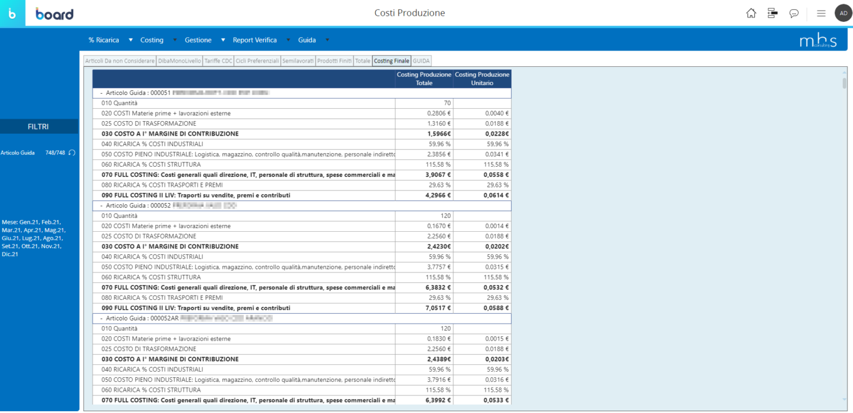This screenshot has height=413, width=853.
Task: Open the Tariffe CDC tab
Action: 218,61
